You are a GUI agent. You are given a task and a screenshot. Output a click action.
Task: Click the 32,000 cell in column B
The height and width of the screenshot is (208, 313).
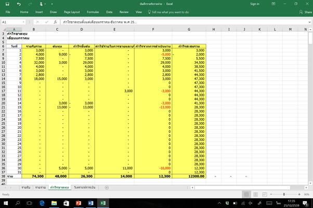coord(34,63)
